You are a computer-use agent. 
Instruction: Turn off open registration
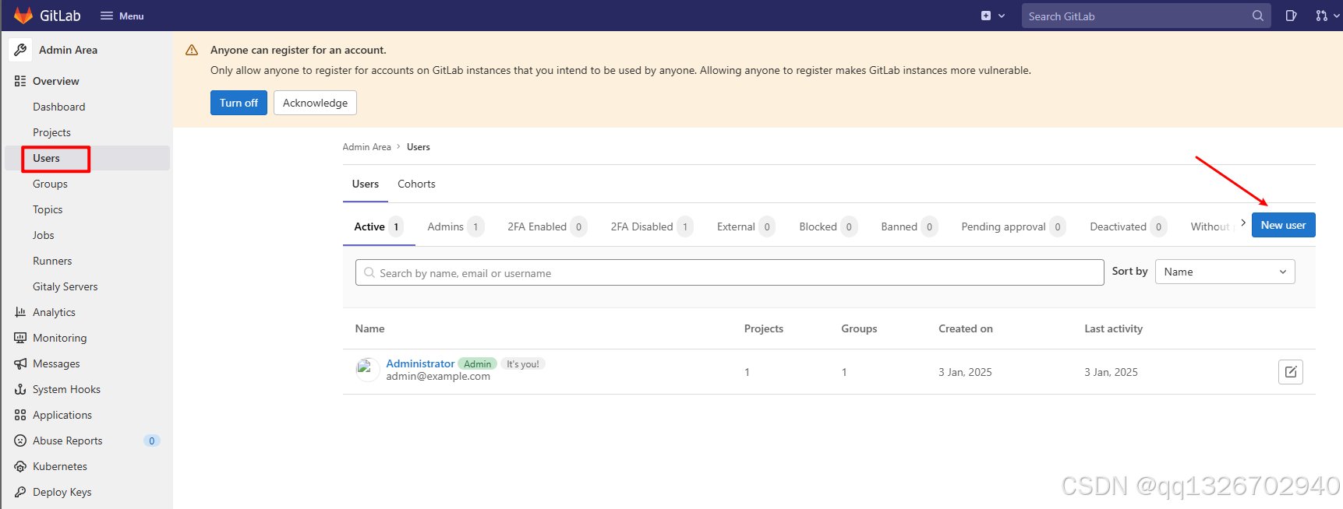pyautogui.click(x=239, y=103)
